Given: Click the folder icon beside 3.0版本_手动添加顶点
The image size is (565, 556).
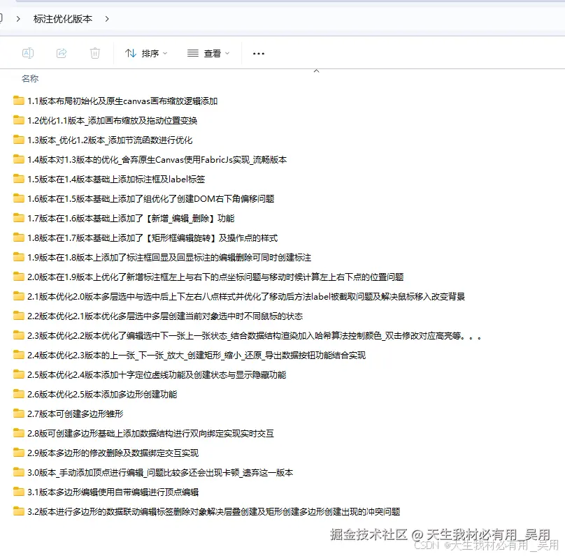Looking at the screenshot, I should coord(18,472).
